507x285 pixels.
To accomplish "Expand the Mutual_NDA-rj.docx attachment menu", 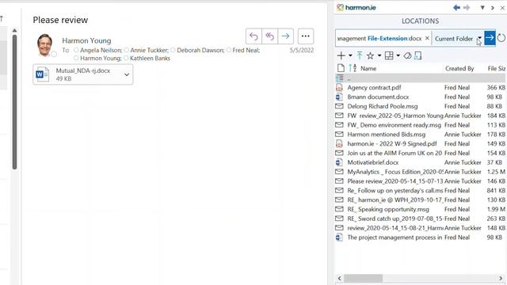I will (127, 74).
